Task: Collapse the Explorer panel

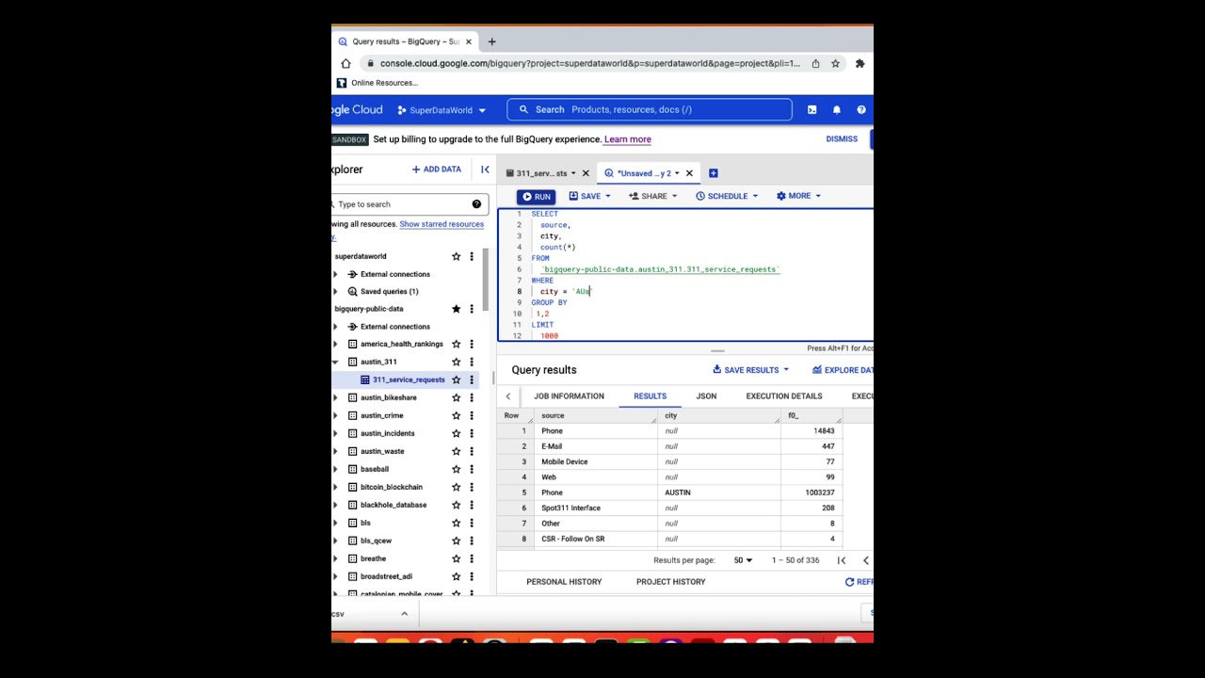Action: pyautogui.click(x=485, y=169)
